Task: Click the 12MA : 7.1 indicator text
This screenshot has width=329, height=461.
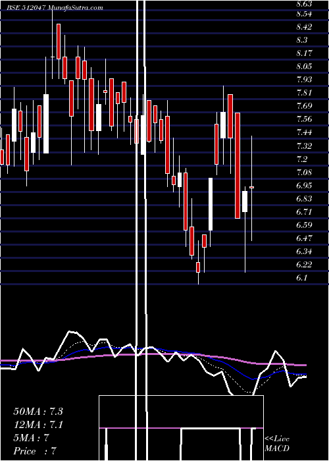Action: click(38, 425)
